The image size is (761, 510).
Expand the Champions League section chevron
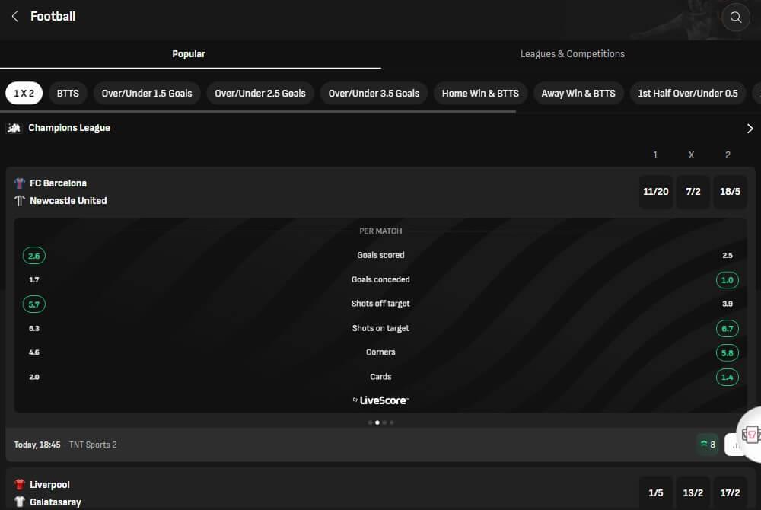pyautogui.click(x=750, y=128)
